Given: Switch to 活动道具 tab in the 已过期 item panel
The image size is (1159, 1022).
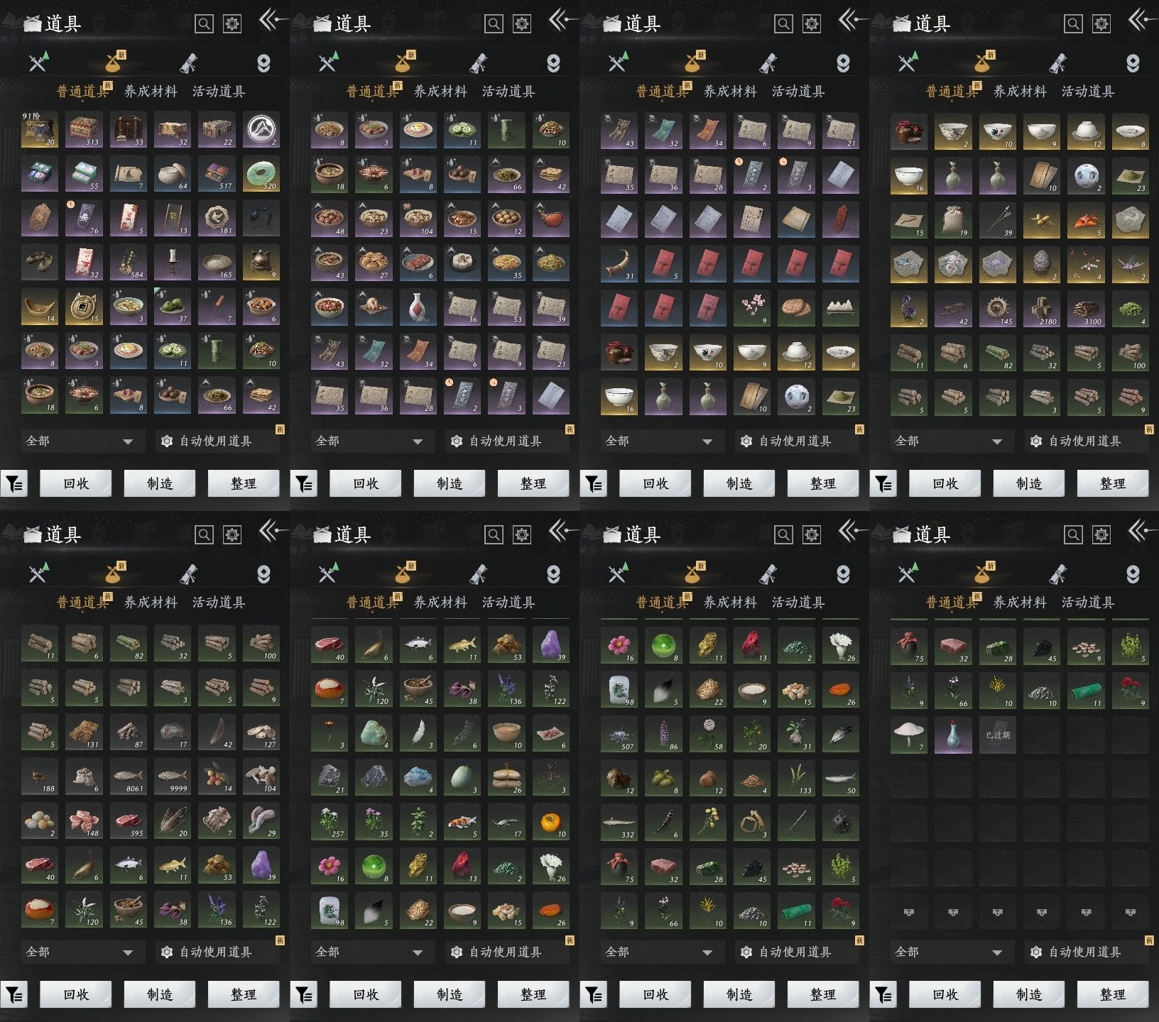Looking at the screenshot, I should [x=1088, y=603].
